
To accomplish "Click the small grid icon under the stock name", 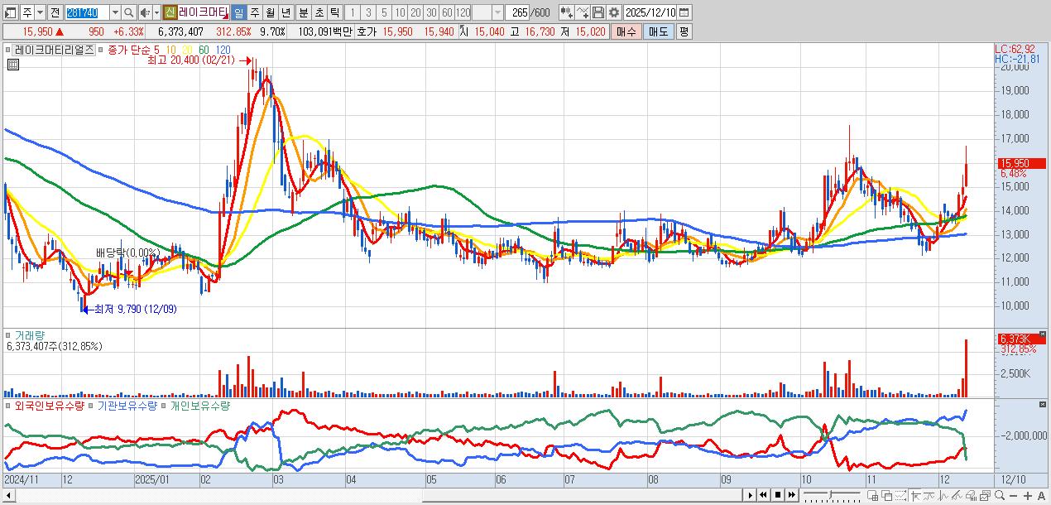I will (13, 64).
